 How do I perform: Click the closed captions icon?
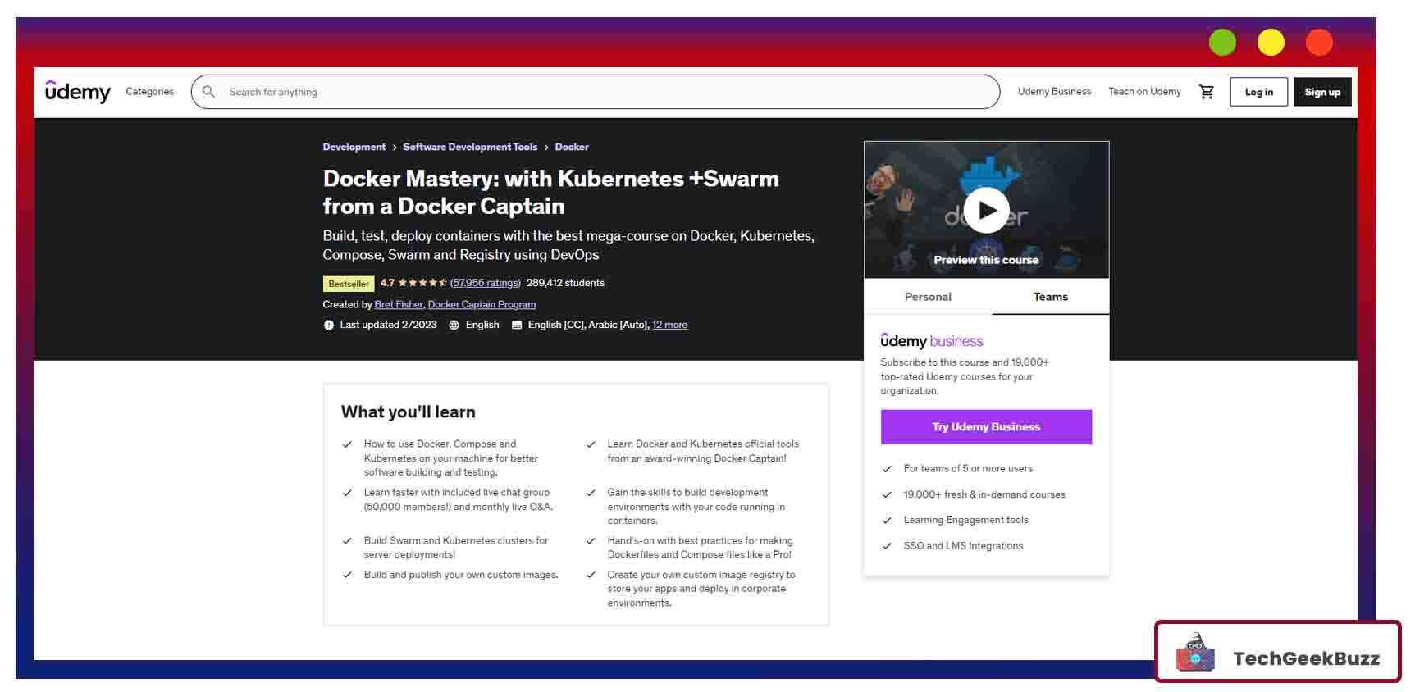click(x=517, y=326)
